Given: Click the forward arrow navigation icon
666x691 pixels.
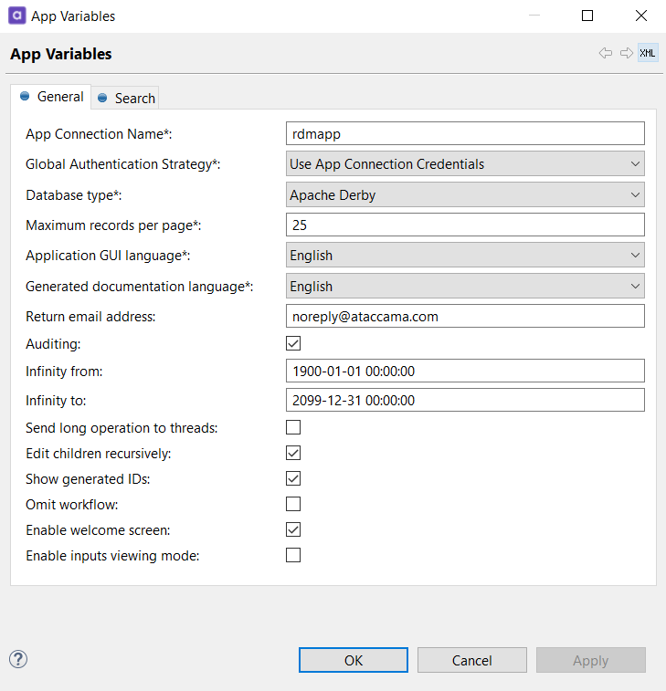Looking at the screenshot, I should [626, 53].
